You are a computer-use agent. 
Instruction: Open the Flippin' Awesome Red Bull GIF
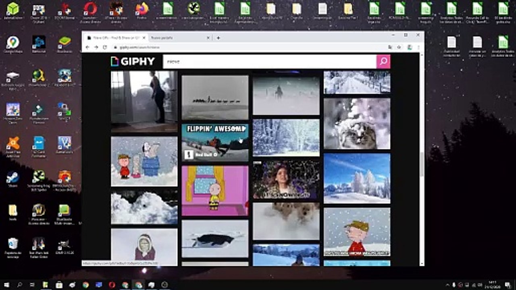[215, 142]
